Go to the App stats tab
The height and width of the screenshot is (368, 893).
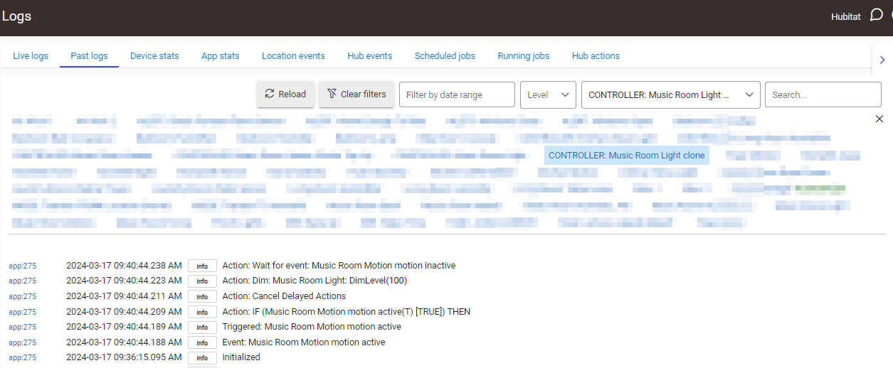click(220, 56)
